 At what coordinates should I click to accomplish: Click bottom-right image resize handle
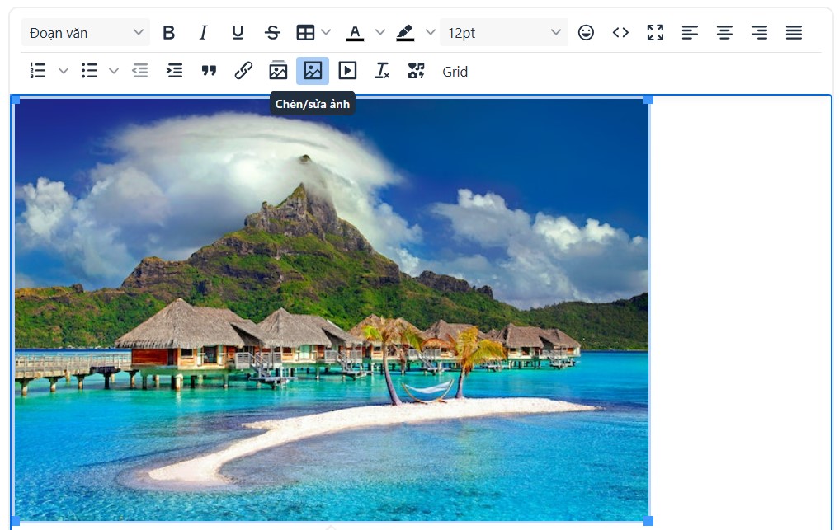click(648, 521)
